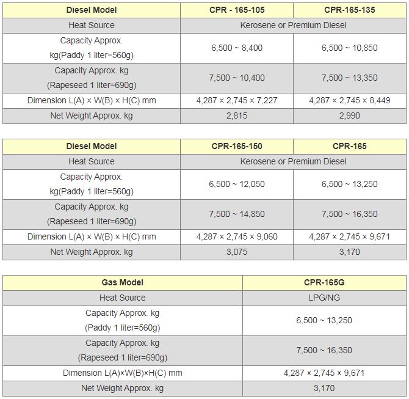Click Dimension L(A)×W(B)×H(C) mm label in Gas table
Viewport: 409px width, 399px height.
122,373
